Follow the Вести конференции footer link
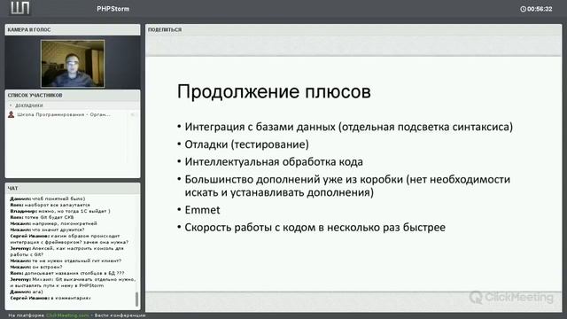The width and height of the screenshot is (567, 319). coord(120,315)
